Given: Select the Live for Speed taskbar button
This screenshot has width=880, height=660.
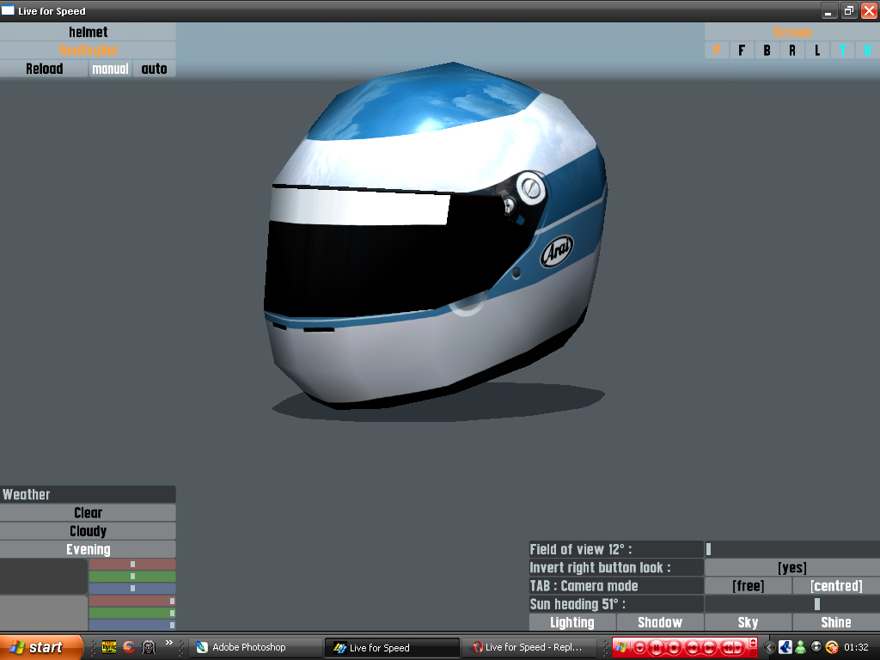Looking at the screenshot, I should pos(392,648).
